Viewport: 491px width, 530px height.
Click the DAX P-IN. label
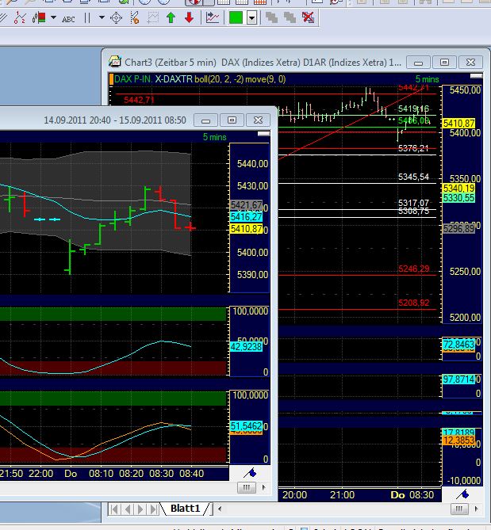click(x=133, y=79)
